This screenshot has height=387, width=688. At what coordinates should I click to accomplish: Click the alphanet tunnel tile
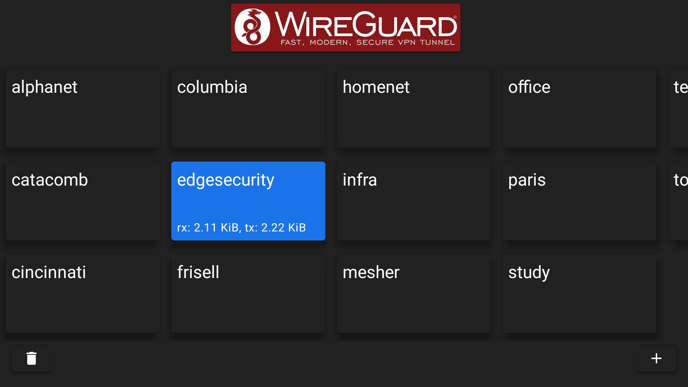click(x=83, y=108)
